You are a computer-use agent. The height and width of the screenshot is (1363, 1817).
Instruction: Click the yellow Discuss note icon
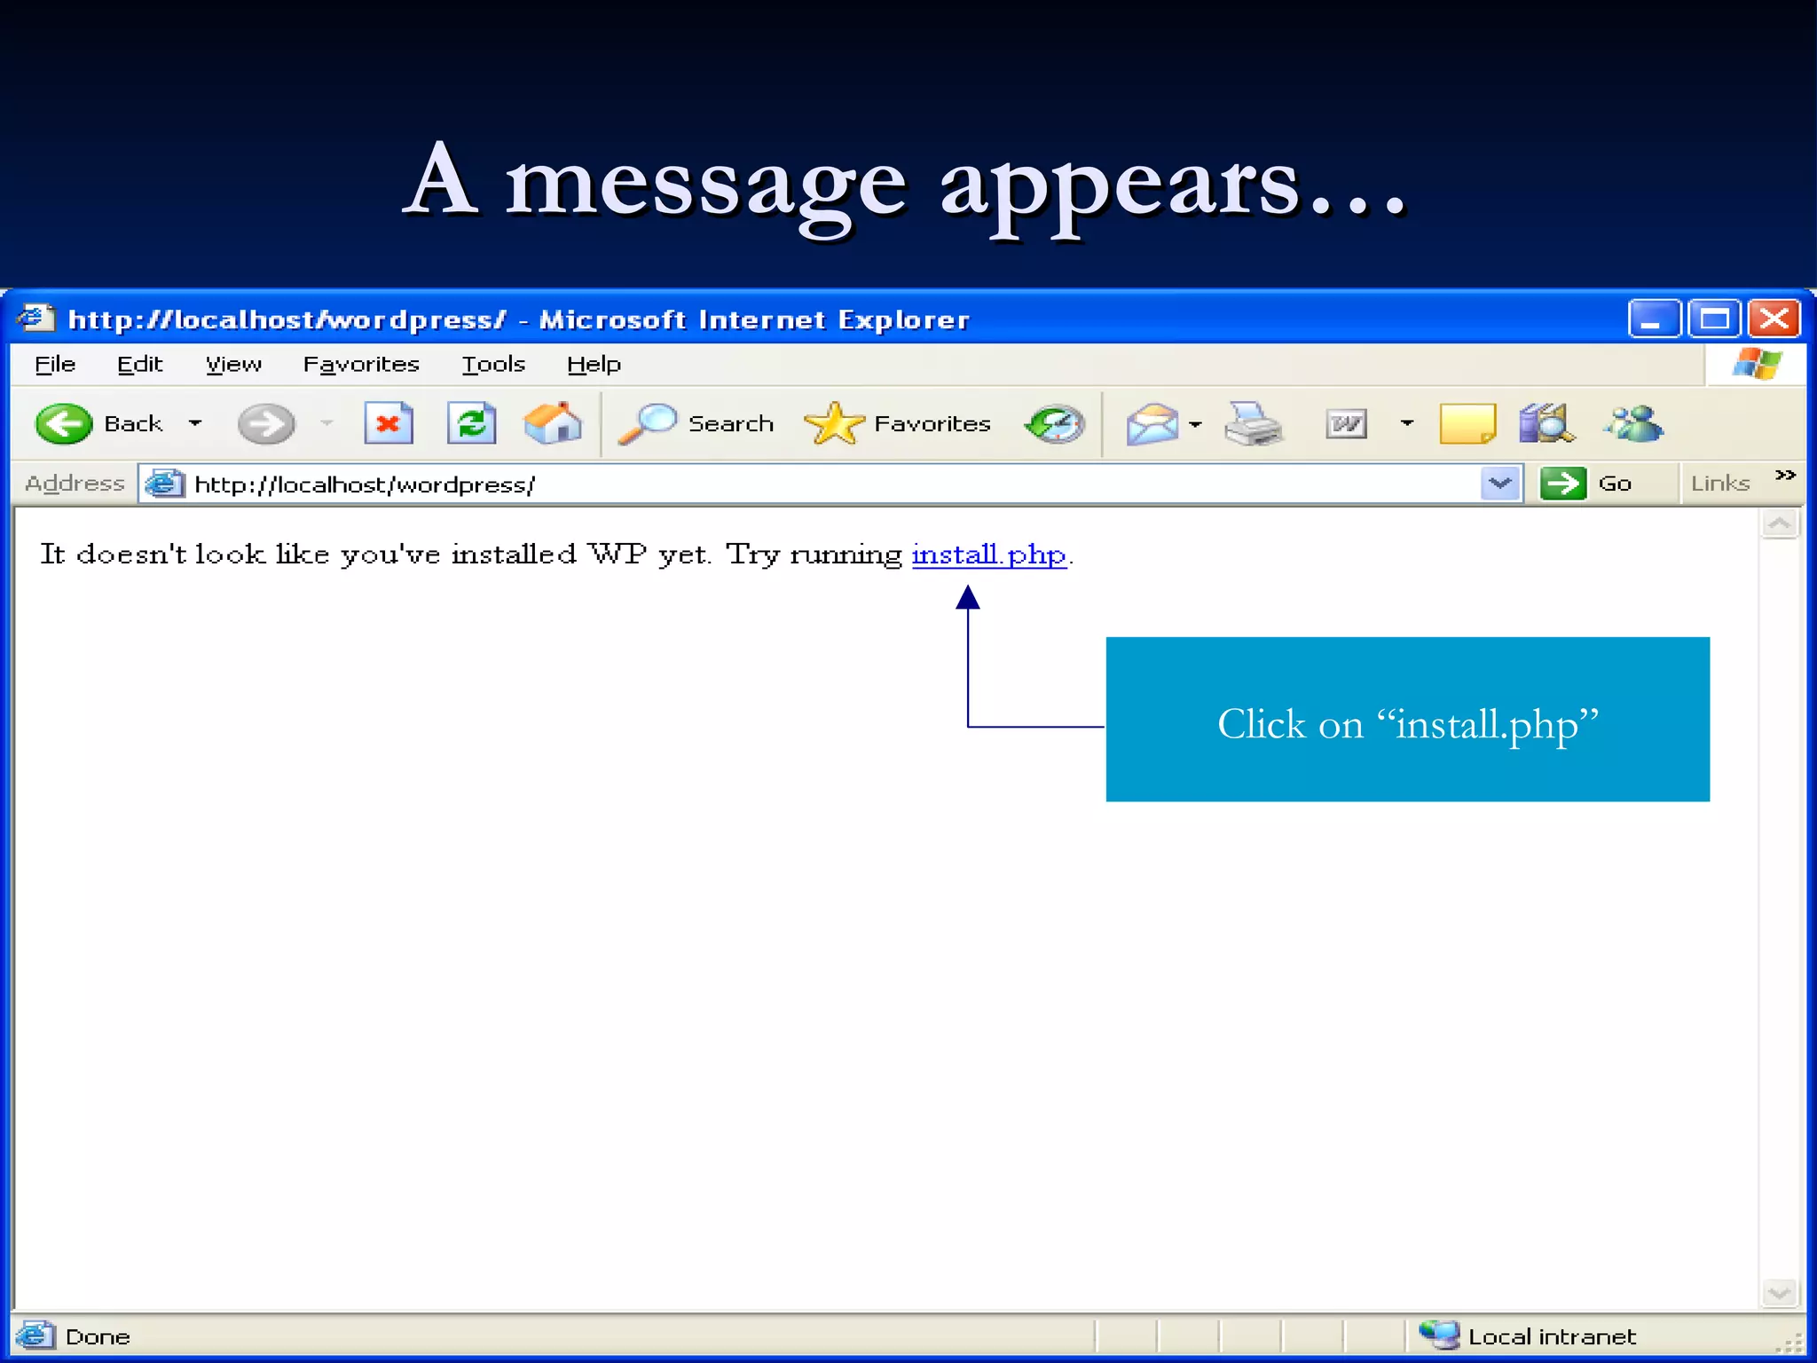pyautogui.click(x=1467, y=423)
